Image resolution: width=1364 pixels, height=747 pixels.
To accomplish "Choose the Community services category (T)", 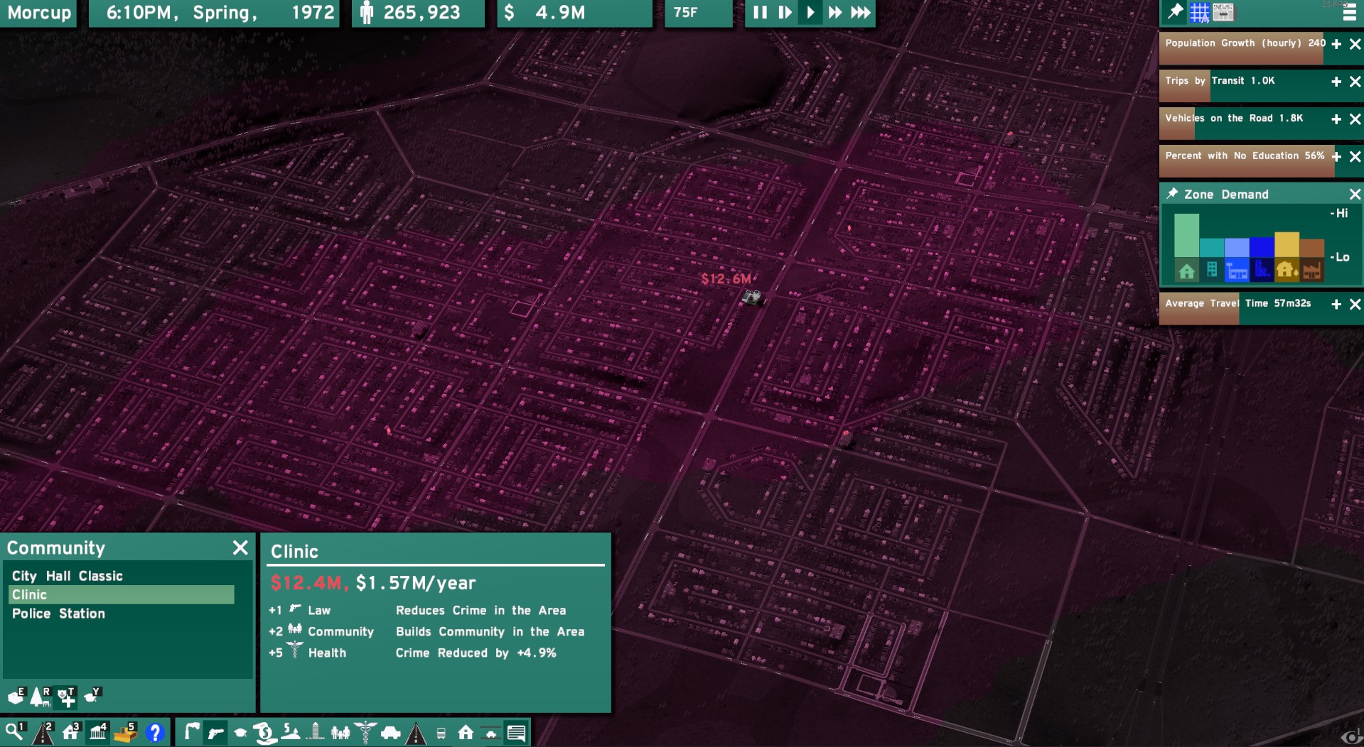I will pos(66,697).
